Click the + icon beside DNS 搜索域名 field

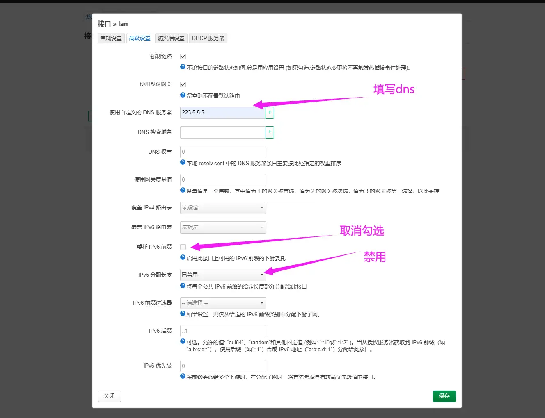(x=270, y=132)
